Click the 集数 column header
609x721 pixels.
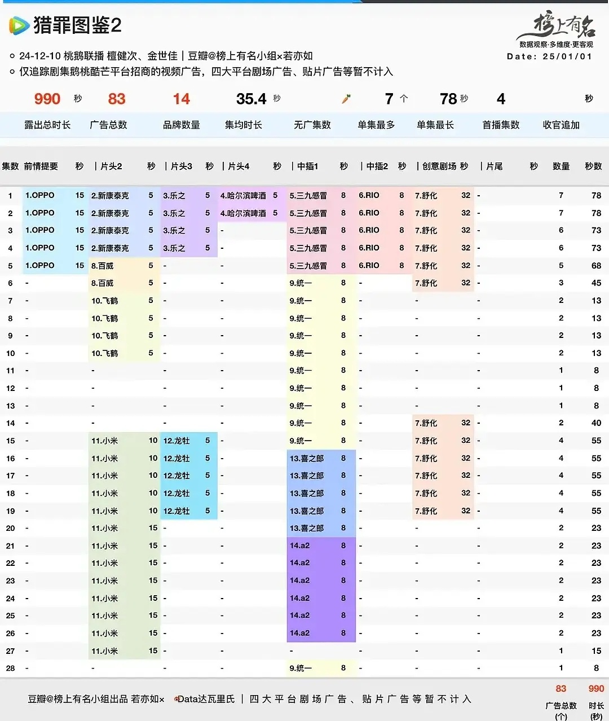pyautogui.click(x=10, y=166)
